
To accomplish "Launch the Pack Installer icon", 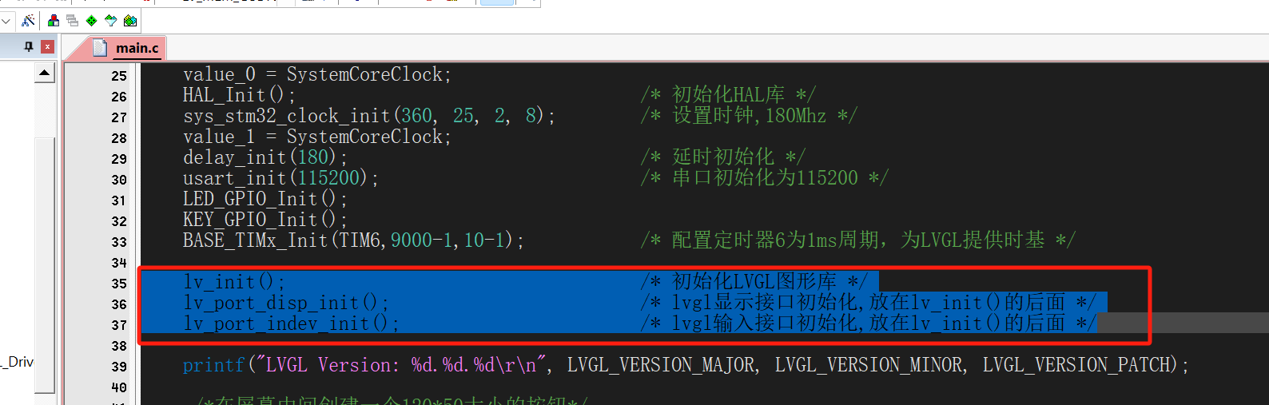I will (130, 21).
